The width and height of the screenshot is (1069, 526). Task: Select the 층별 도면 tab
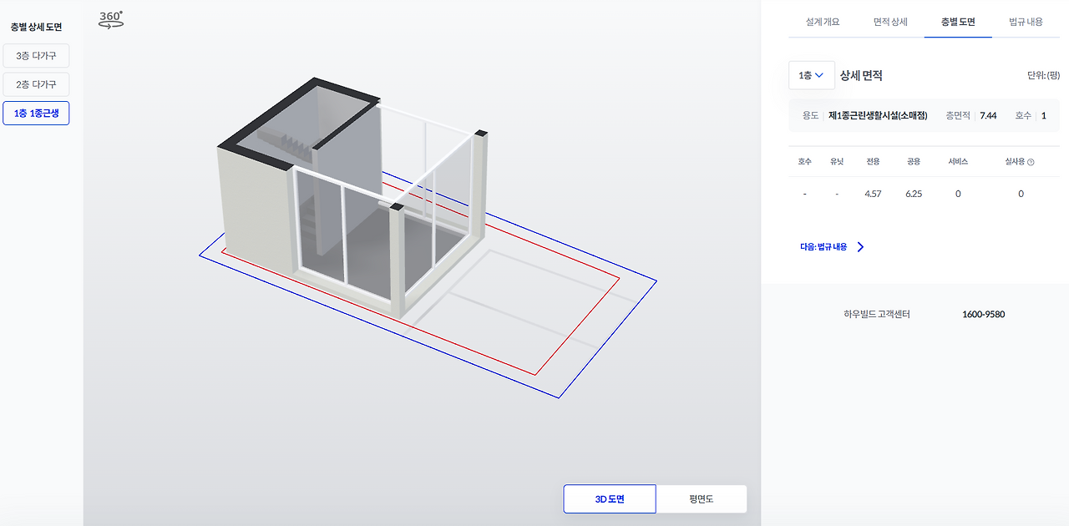957,22
